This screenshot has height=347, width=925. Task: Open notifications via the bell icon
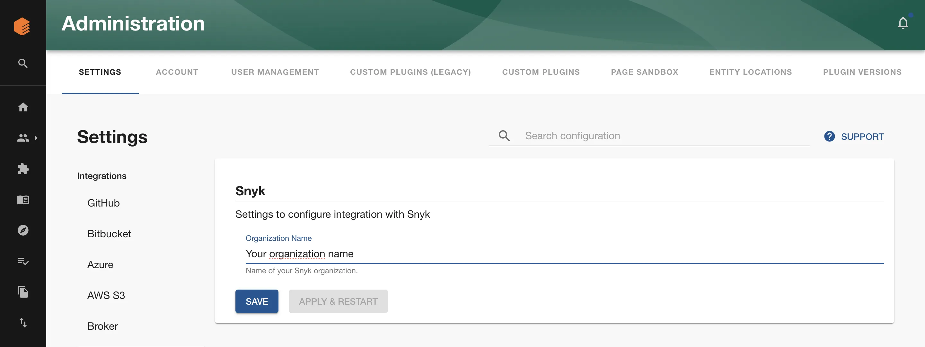pos(903,22)
